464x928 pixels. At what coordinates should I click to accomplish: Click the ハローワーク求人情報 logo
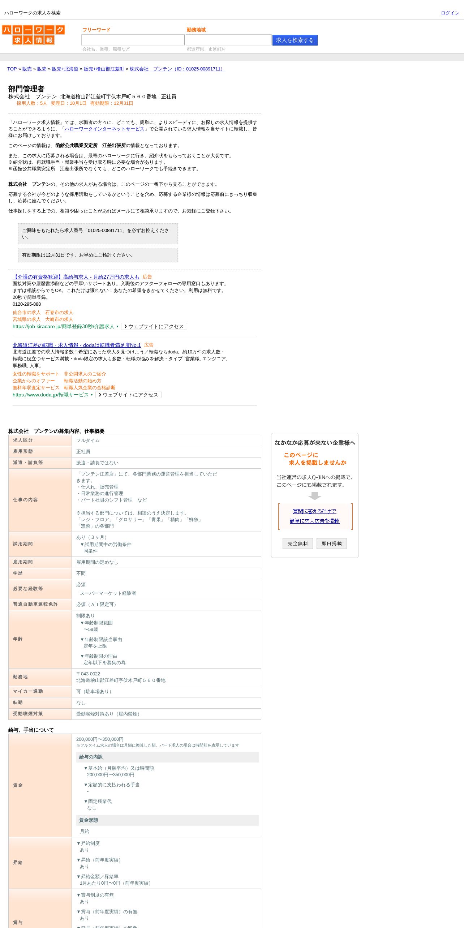[33, 35]
